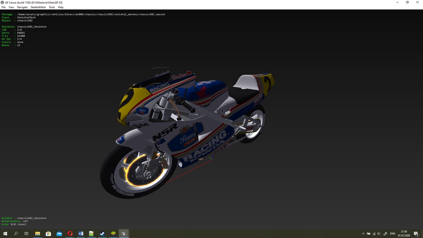
Task: Open the Help menu
Action: (60, 7)
